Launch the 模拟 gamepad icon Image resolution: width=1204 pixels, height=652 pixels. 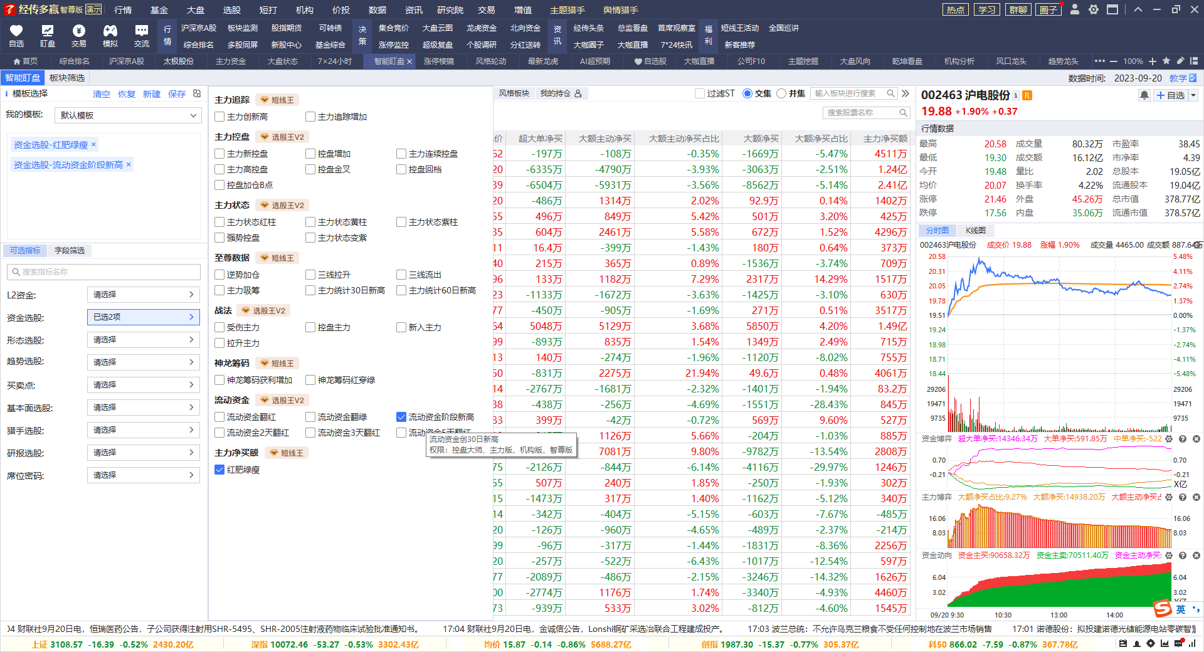110,36
